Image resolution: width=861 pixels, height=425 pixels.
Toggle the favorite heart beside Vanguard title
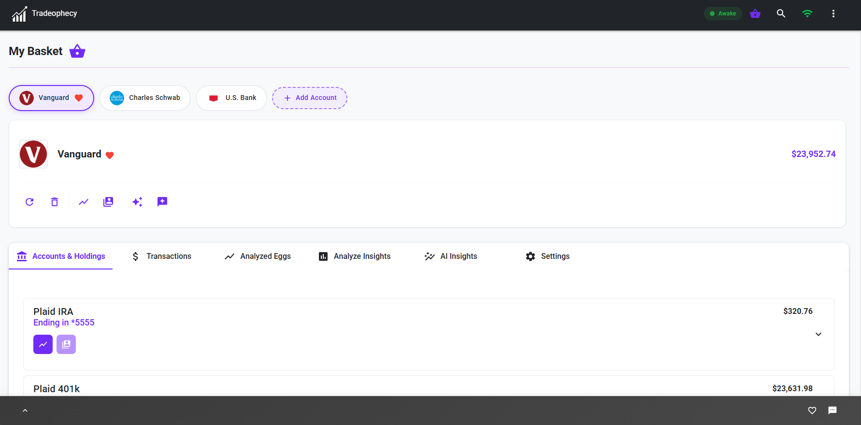(x=110, y=155)
